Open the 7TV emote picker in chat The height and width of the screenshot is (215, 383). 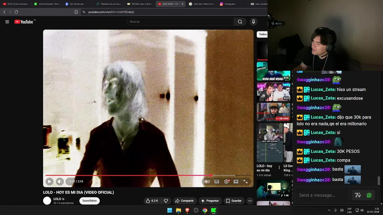click(358, 195)
